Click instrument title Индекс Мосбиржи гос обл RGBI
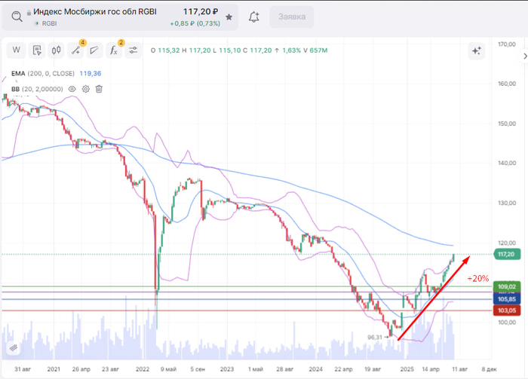This screenshot has height=379, width=528. [x=94, y=12]
